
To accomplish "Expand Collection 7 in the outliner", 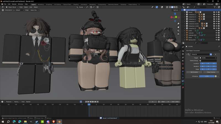I will point(185,21).
